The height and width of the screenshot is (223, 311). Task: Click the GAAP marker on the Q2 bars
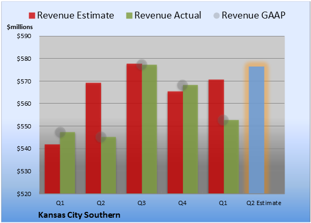pos(101,137)
